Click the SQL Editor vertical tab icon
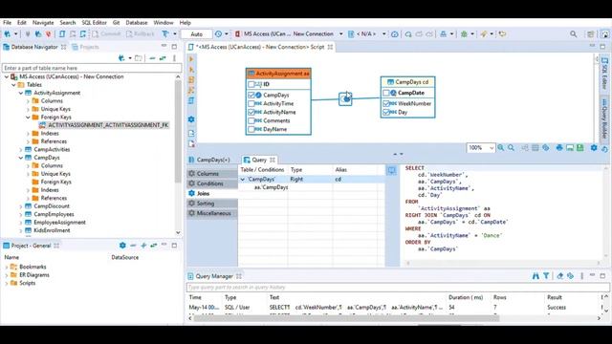The image size is (612, 344). tap(604, 75)
